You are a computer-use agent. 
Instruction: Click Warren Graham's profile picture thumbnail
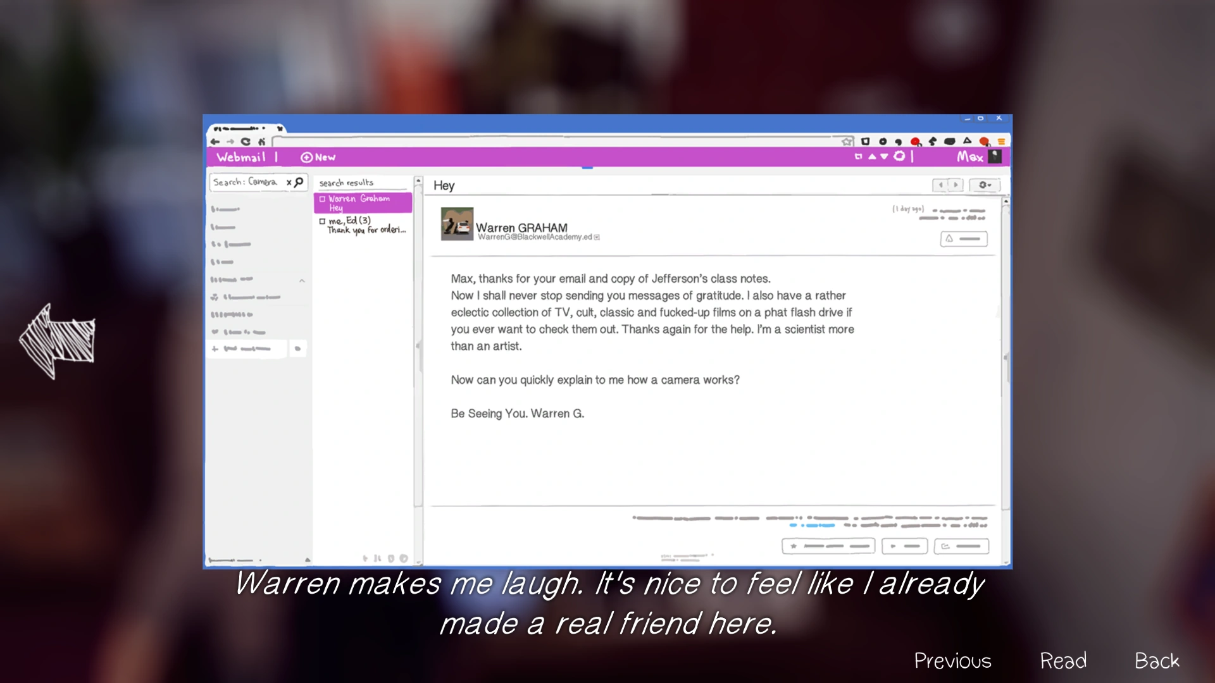(x=457, y=224)
